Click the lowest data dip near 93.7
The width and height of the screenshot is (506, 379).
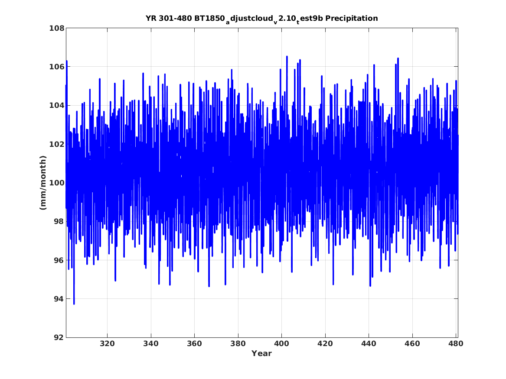coord(74,303)
